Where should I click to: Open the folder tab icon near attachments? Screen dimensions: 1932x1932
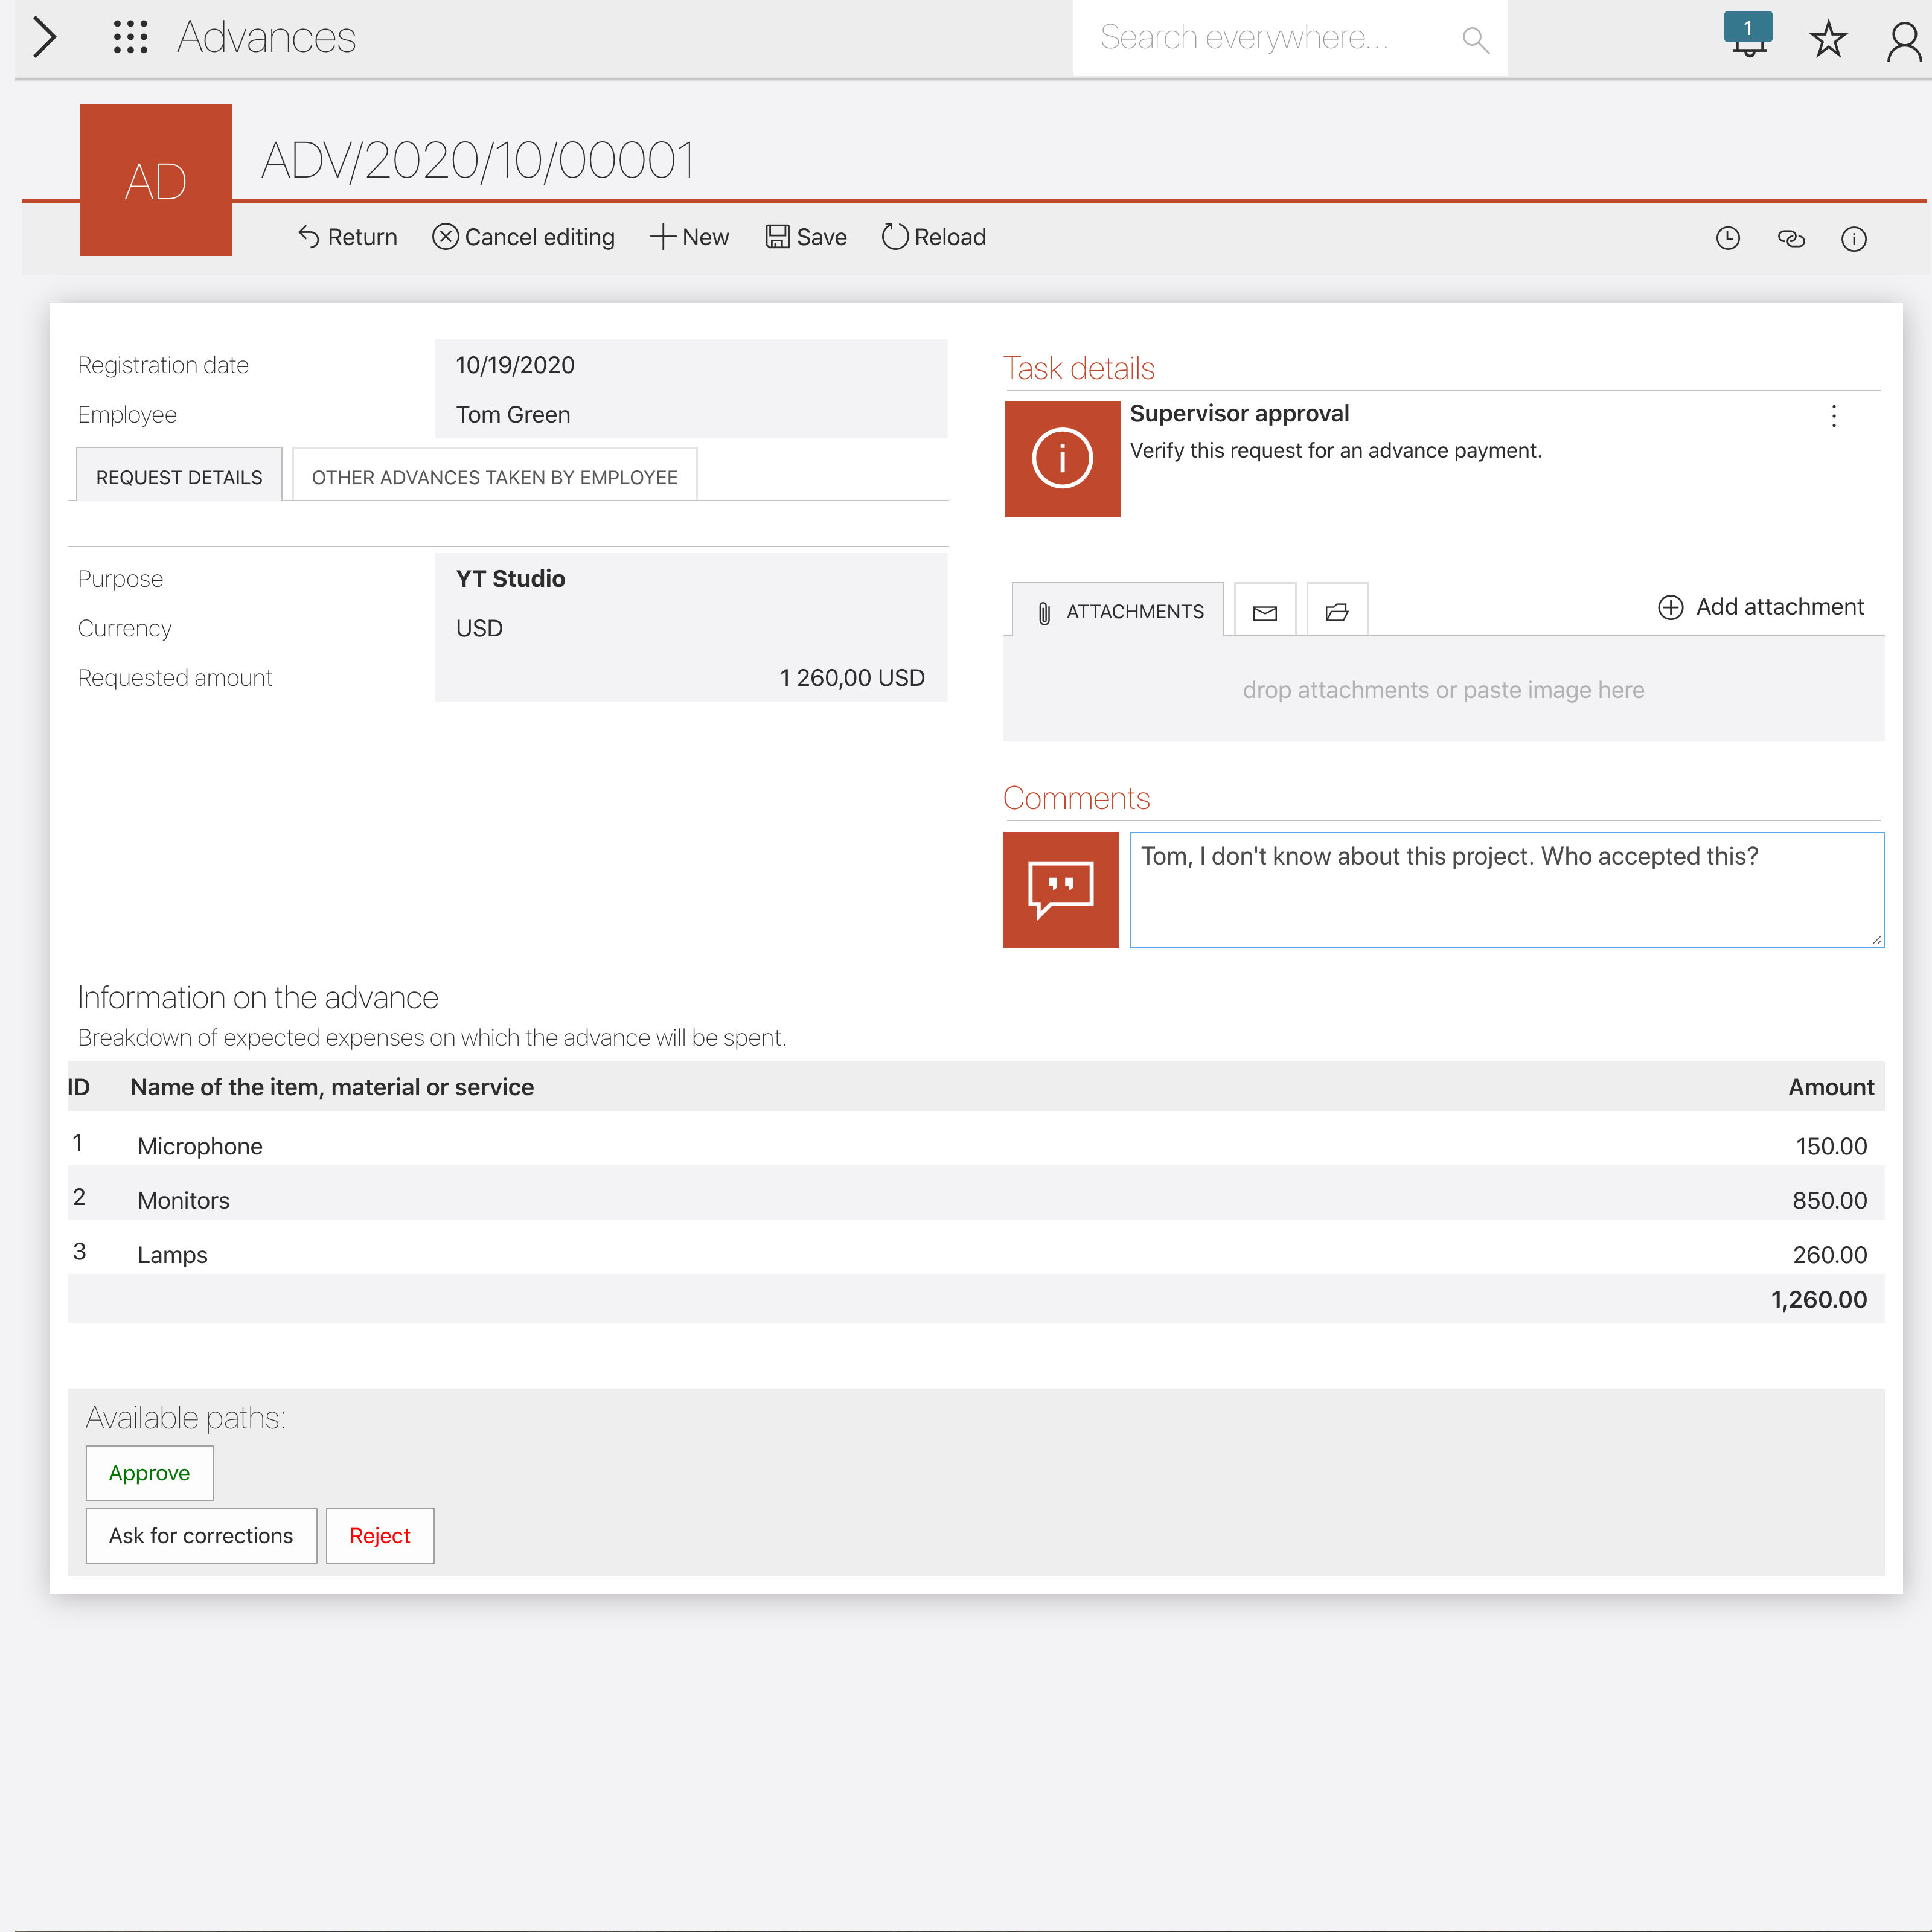coord(1336,611)
